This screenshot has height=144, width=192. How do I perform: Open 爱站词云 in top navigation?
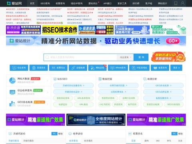click(x=93, y=3)
